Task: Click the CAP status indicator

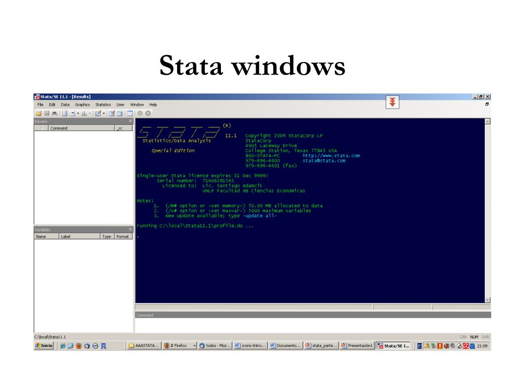Action: click(x=463, y=337)
